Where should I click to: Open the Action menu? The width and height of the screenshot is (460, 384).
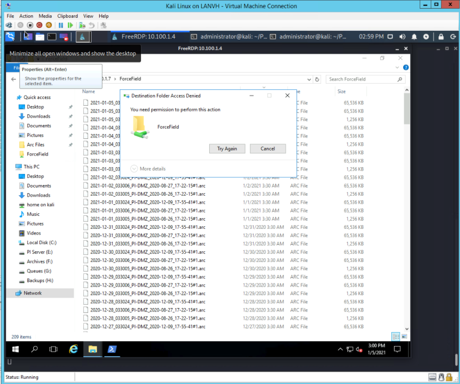pos(26,16)
